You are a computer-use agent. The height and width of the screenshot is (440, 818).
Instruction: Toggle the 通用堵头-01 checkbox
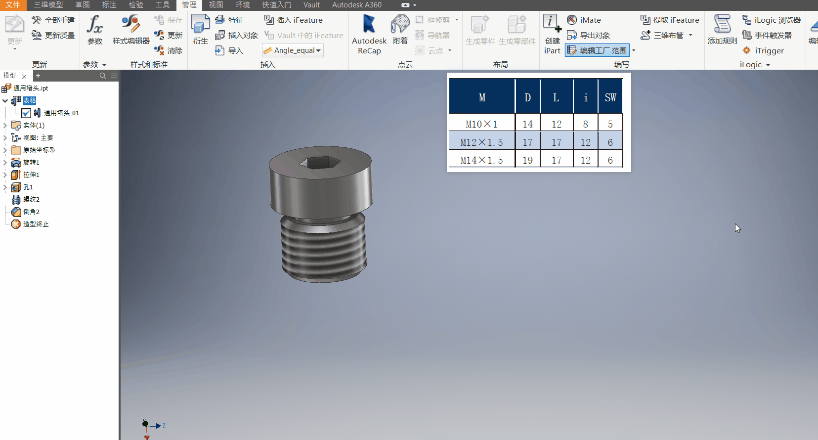click(26, 113)
